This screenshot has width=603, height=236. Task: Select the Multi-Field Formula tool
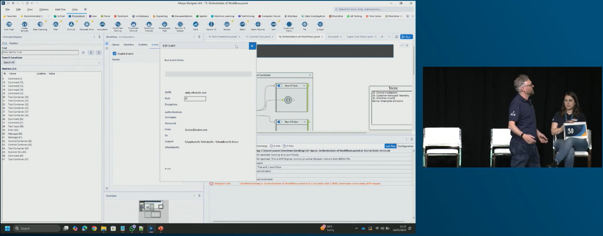click(x=133, y=26)
